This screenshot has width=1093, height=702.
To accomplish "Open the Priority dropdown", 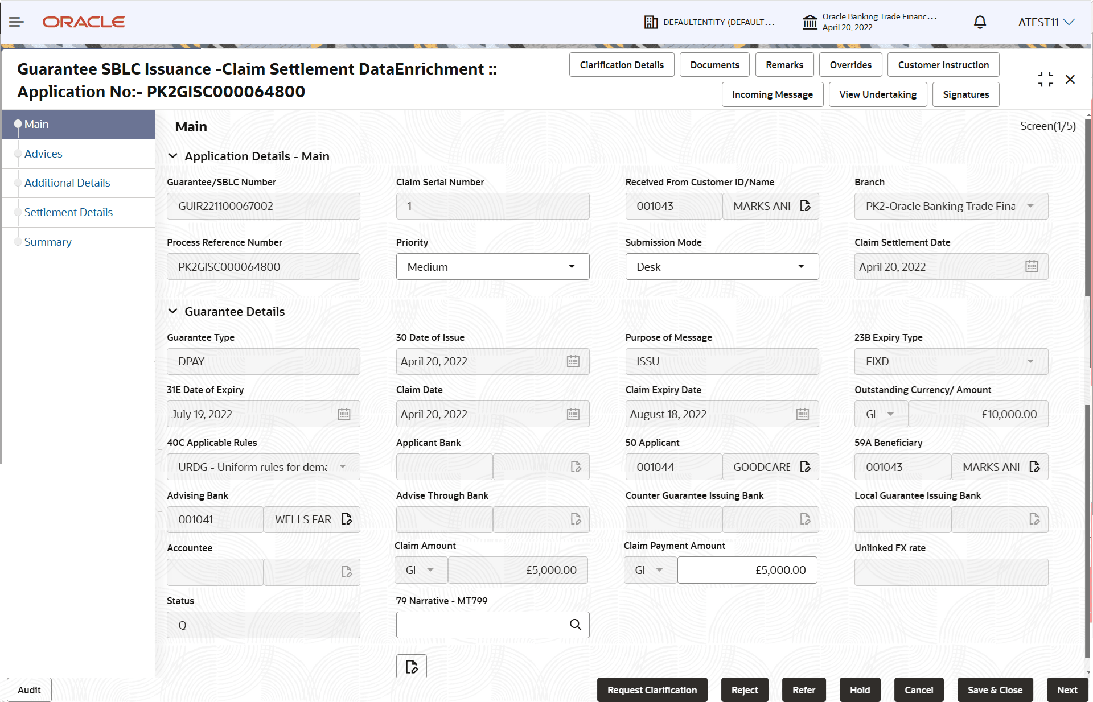I will (492, 267).
